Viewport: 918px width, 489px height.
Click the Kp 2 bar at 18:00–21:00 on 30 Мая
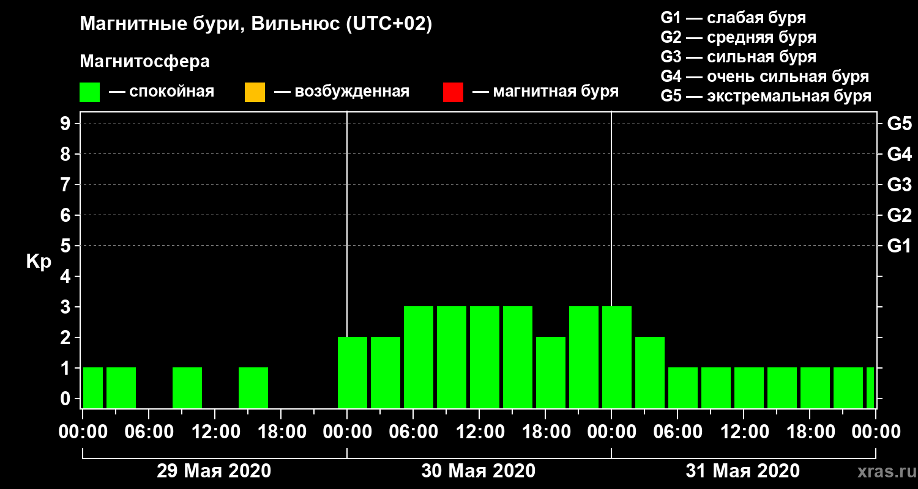point(551,372)
